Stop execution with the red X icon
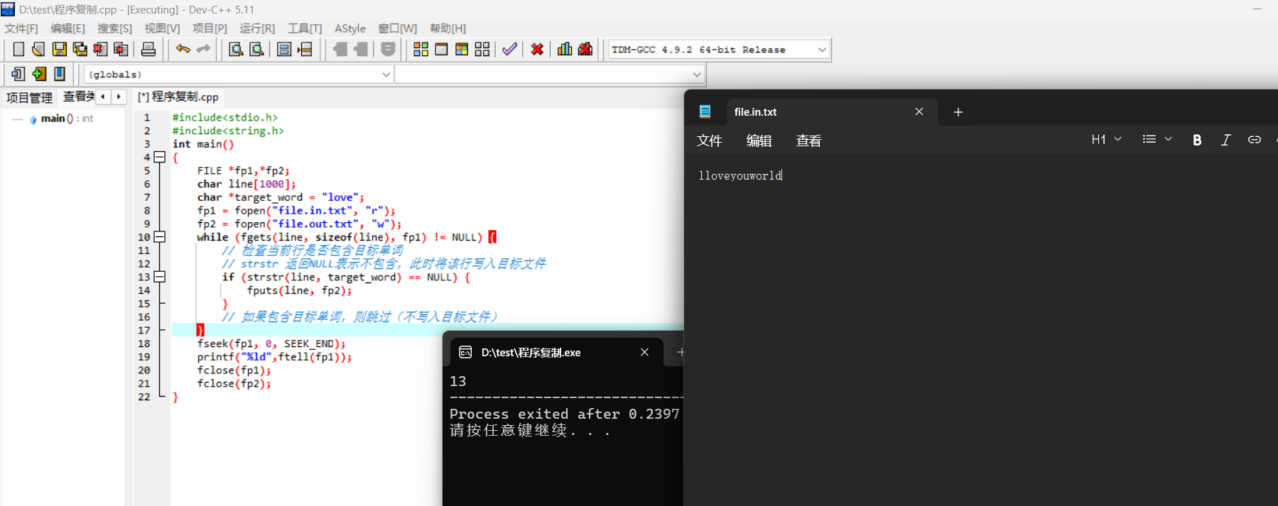The image size is (1278, 506). coord(538,49)
